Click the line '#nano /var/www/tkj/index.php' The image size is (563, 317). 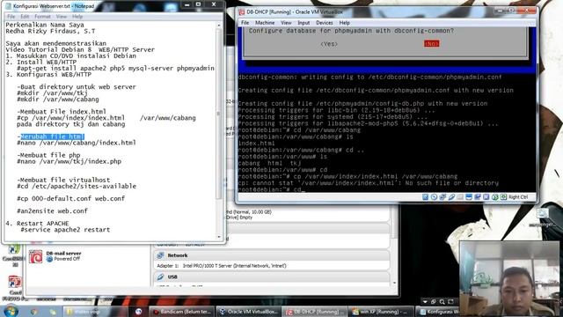69,161
